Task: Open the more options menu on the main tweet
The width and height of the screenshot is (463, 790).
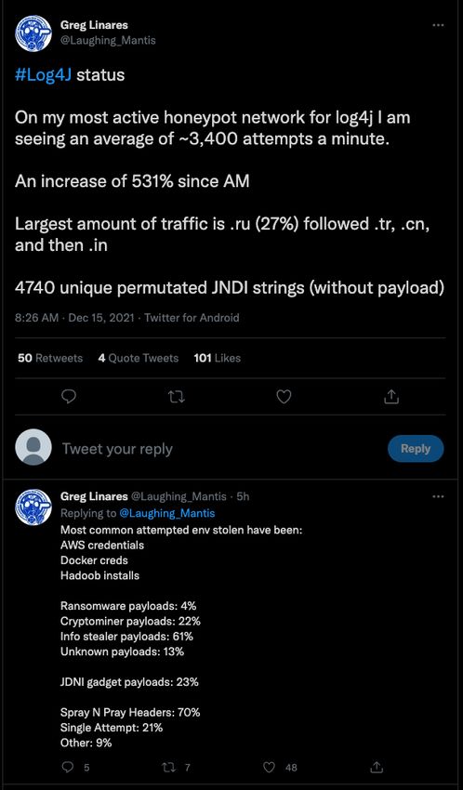Action: click(x=438, y=25)
